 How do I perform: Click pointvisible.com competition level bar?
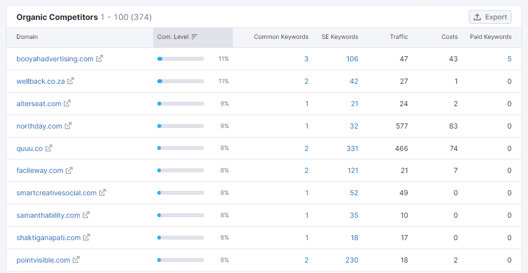pos(181,260)
